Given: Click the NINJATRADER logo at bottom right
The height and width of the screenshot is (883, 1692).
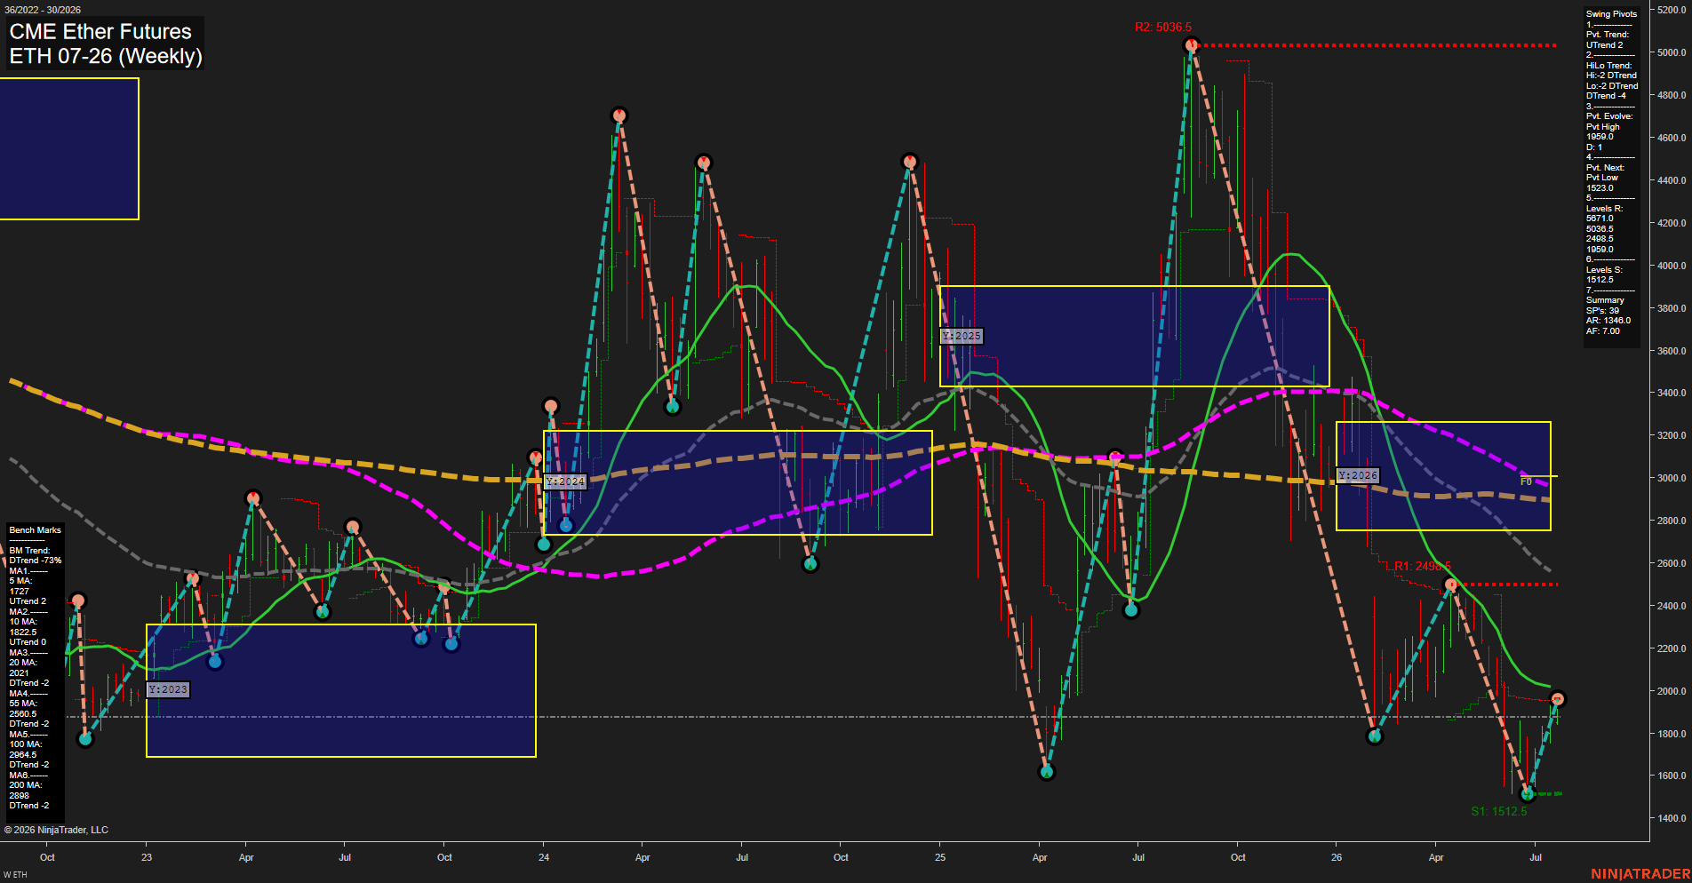Looking at the screenshot, I should pos(1640,874).
